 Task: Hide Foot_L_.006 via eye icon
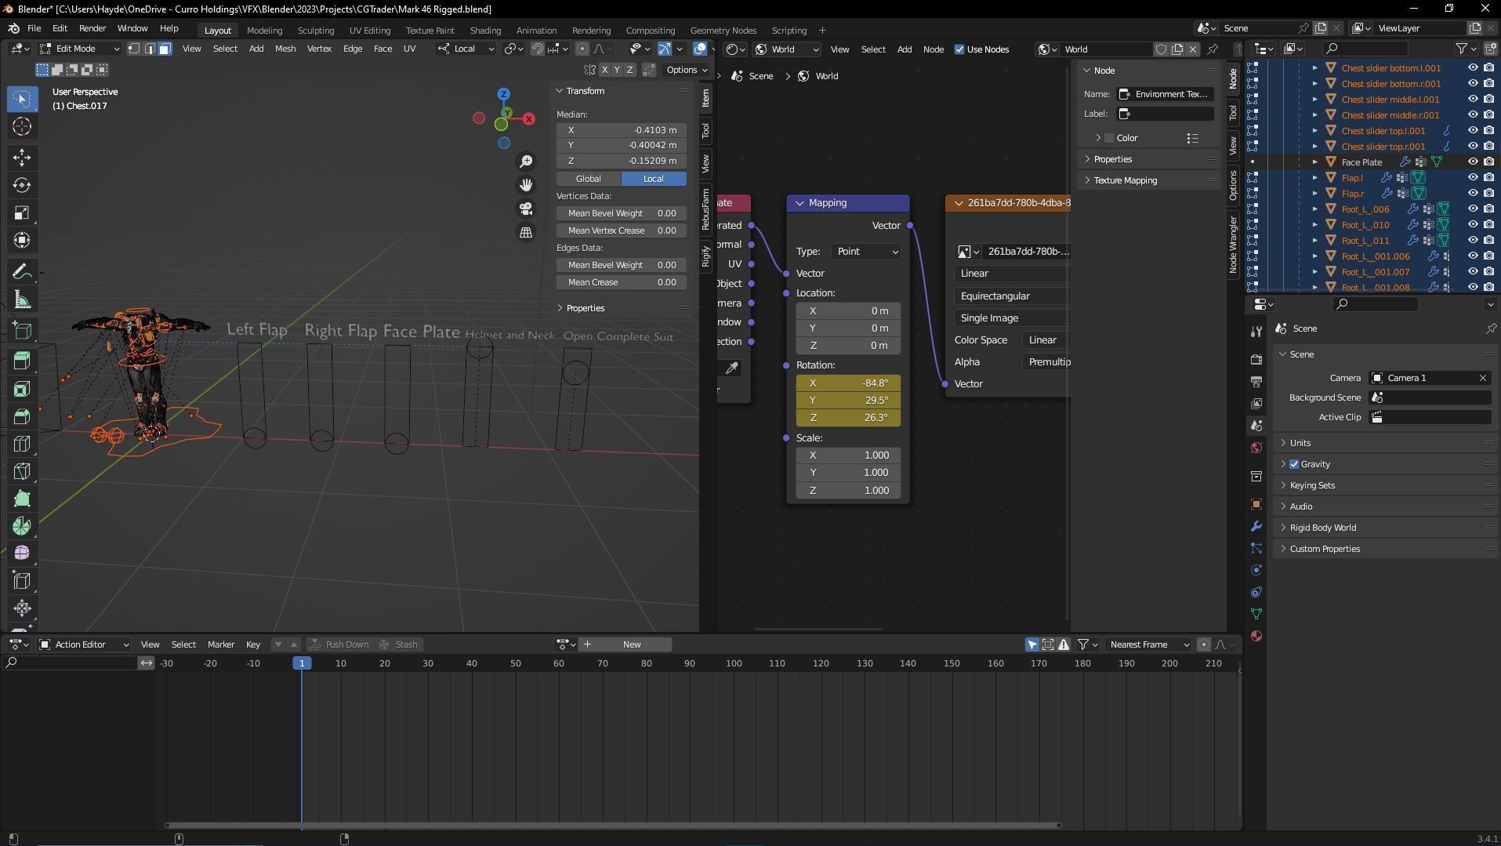pos(1473,209)
